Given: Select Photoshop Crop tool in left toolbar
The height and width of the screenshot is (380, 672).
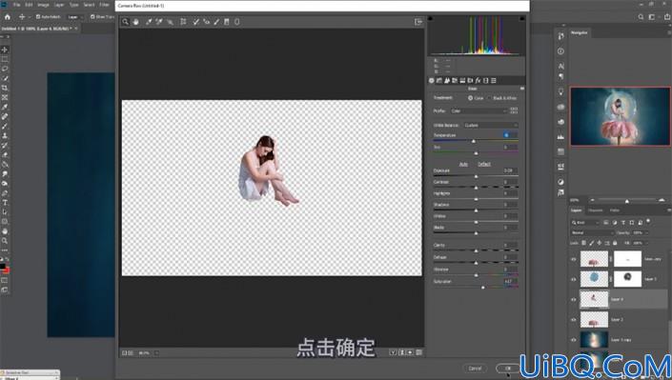Looking at the screenshot, I should pyautogui.click(x=5, y=88).
